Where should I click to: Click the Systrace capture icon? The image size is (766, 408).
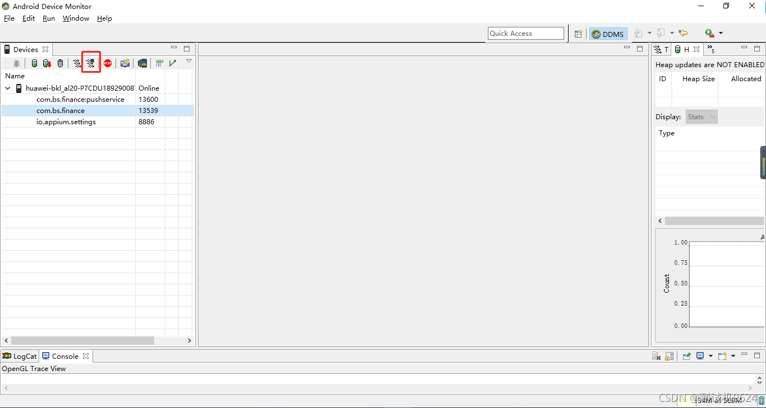coord(160,63)
